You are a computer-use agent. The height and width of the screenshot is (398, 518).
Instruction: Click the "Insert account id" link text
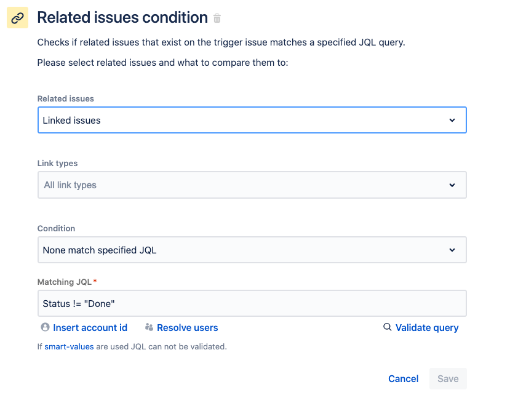90,328
